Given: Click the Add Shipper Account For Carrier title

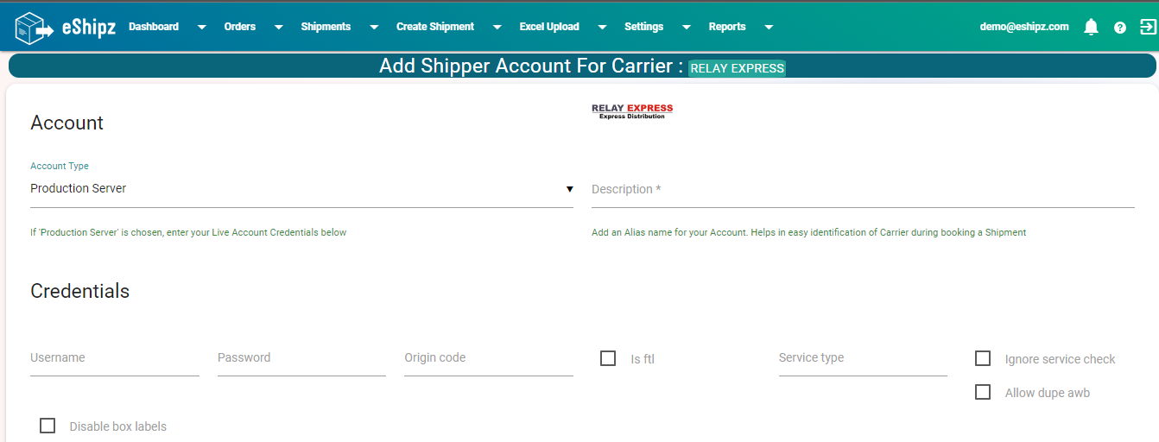Looking at the screenshot, I should coord(531,66).
